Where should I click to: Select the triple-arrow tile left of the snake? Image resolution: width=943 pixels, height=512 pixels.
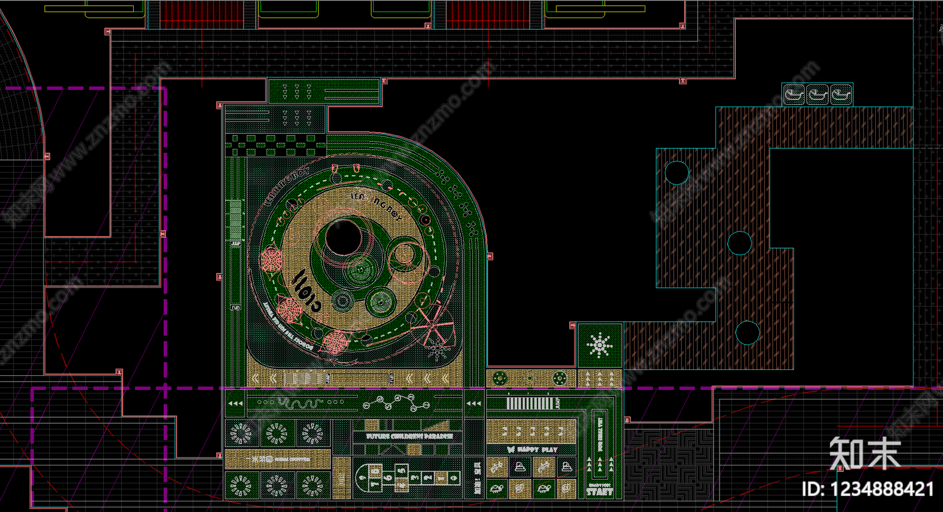235,404
